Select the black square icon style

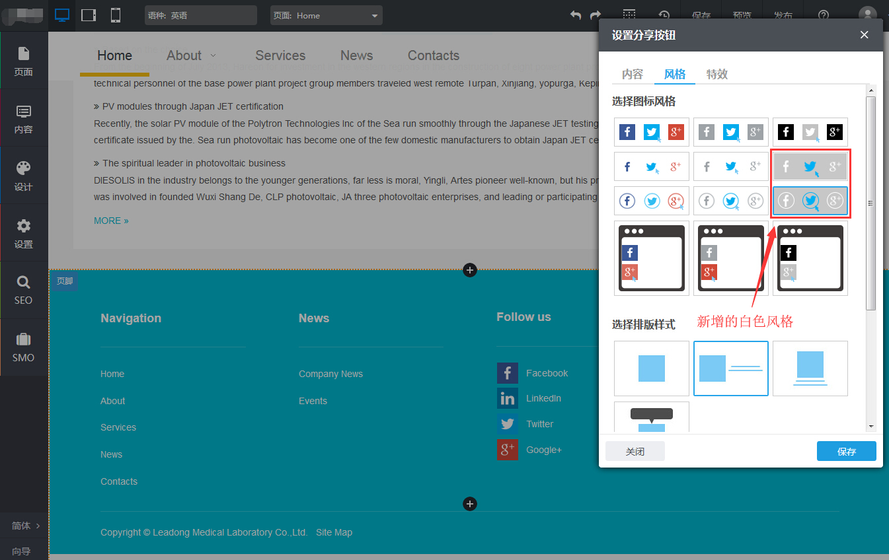[x=810, y=132]
